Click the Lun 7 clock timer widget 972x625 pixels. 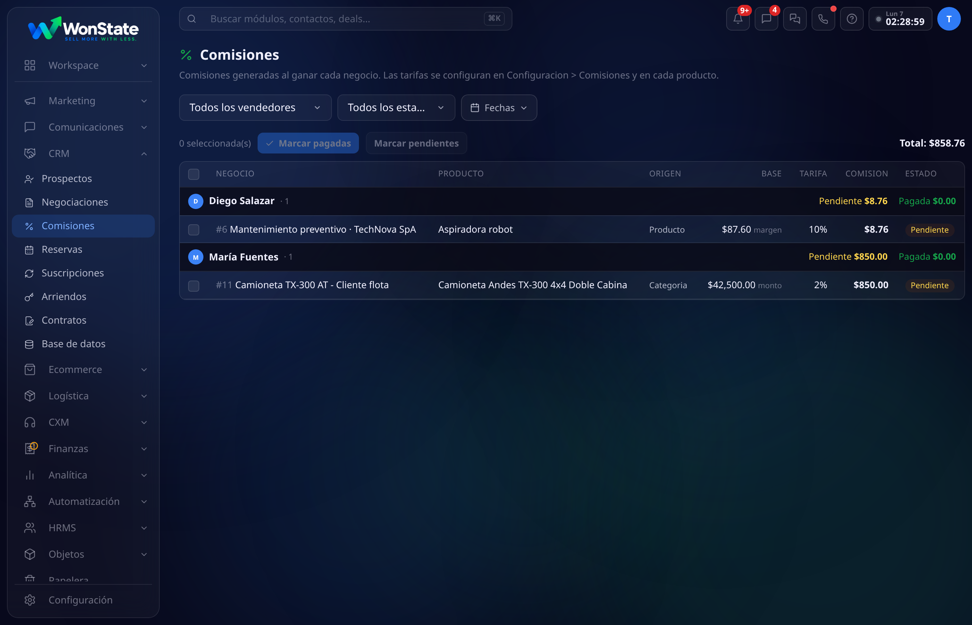pyautogui.click(x=900, y=19)
